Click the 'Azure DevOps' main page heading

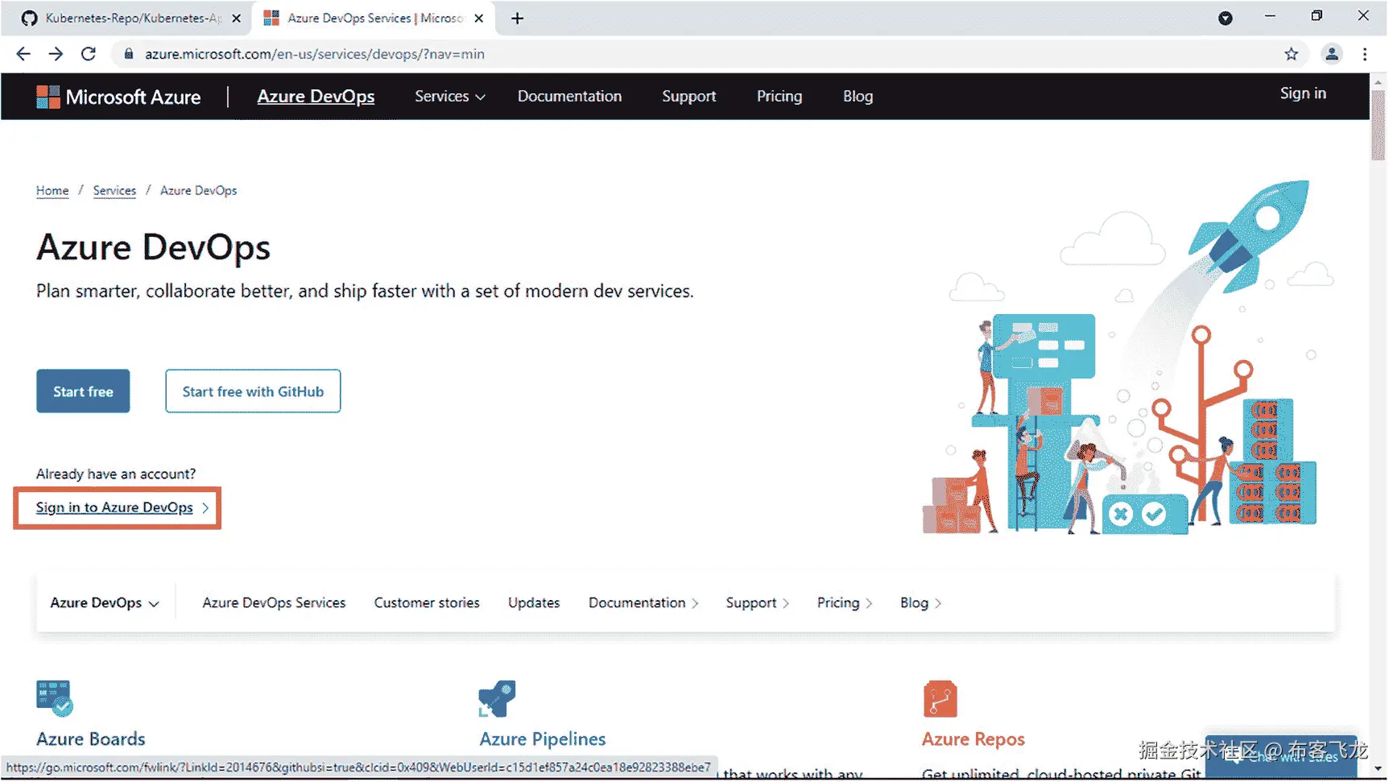click(x=153, y=248)
